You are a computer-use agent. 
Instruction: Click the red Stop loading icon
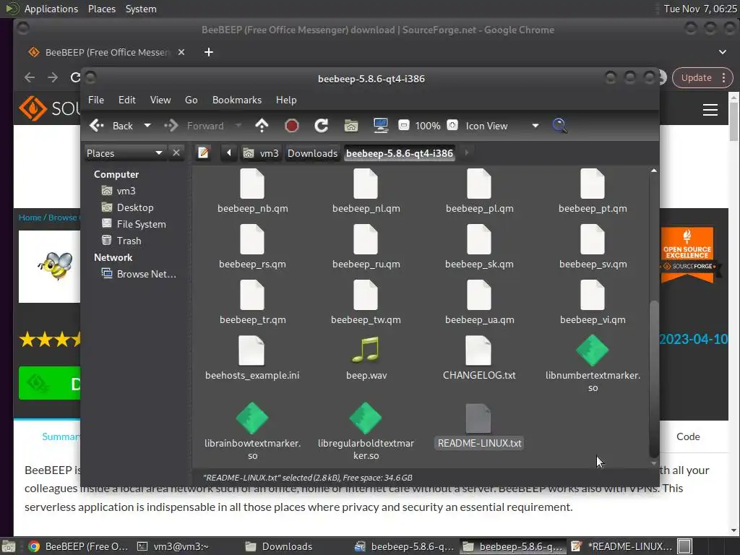(292, 126)
